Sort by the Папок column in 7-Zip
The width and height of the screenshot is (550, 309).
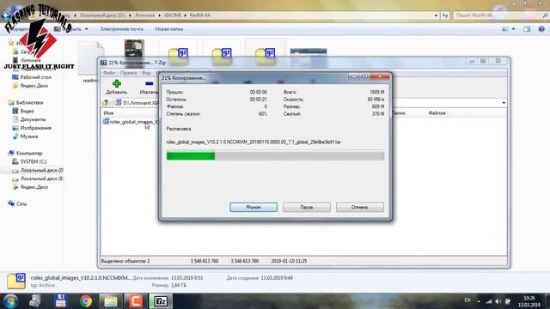[x=399, y=113]
